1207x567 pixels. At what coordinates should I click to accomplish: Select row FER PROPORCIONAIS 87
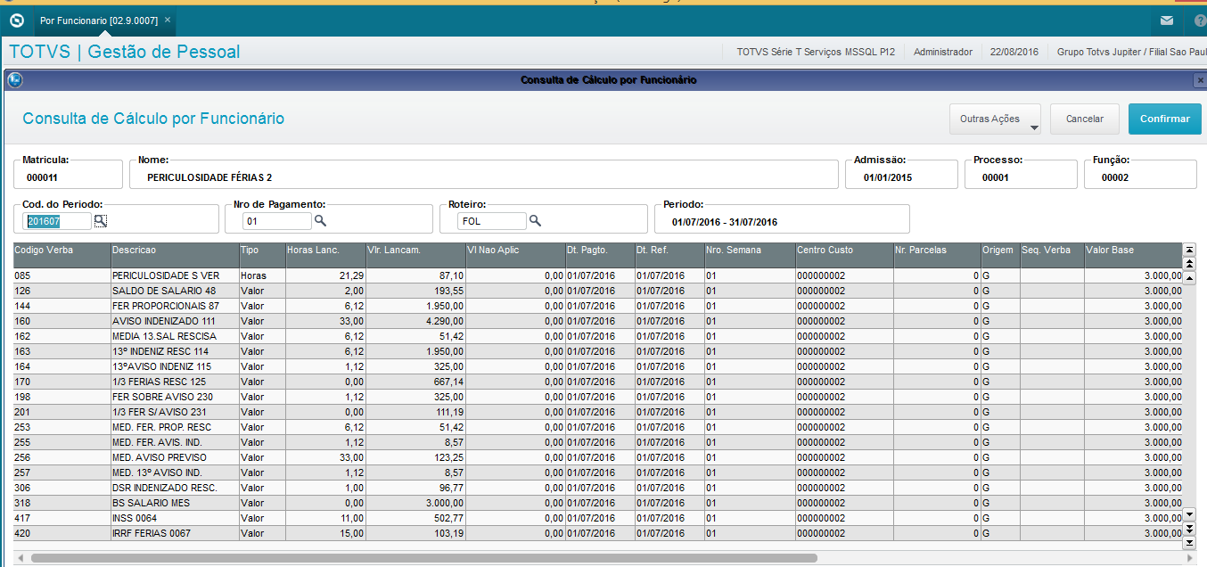(597, 306)
